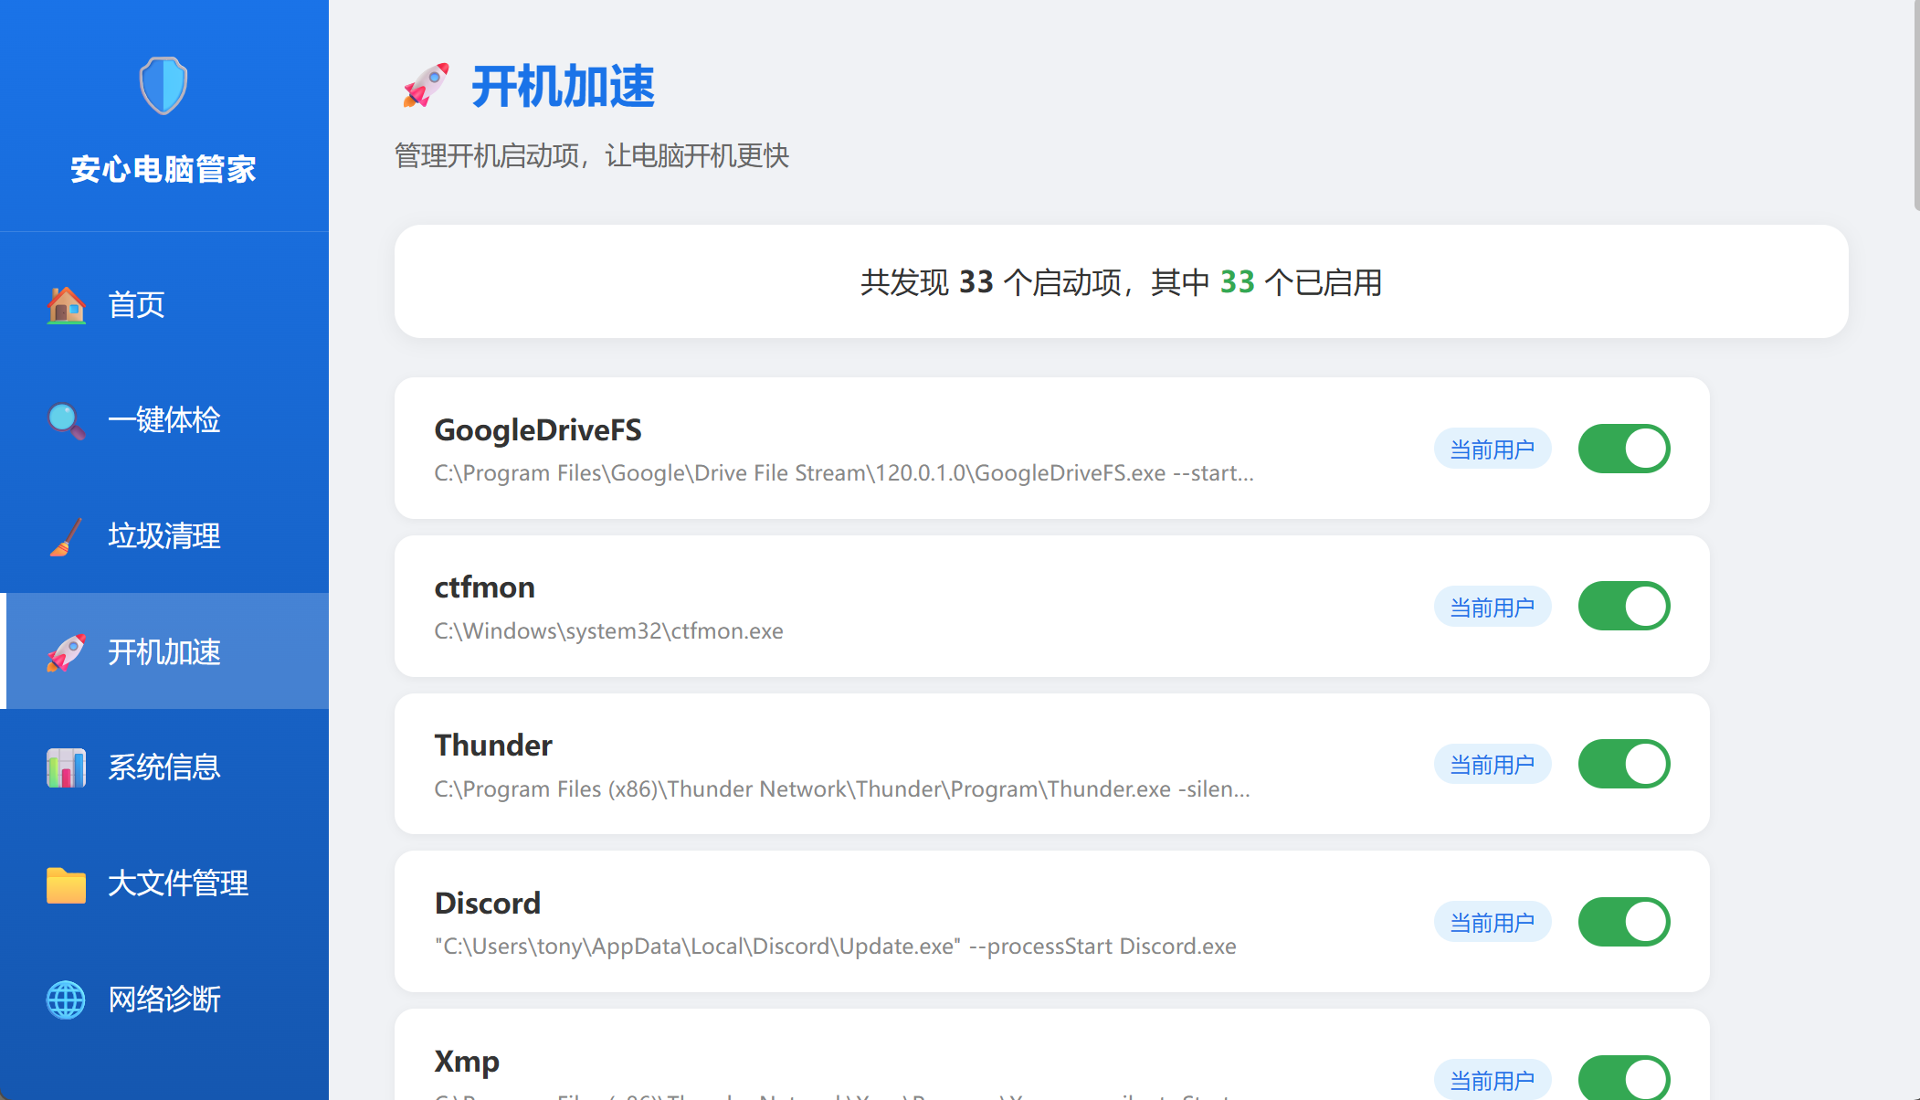The width and height of the screenshot is (1920, 1100).
Task: Click the vertical scrollbar on right edge
Action: tap(1915, 105)
